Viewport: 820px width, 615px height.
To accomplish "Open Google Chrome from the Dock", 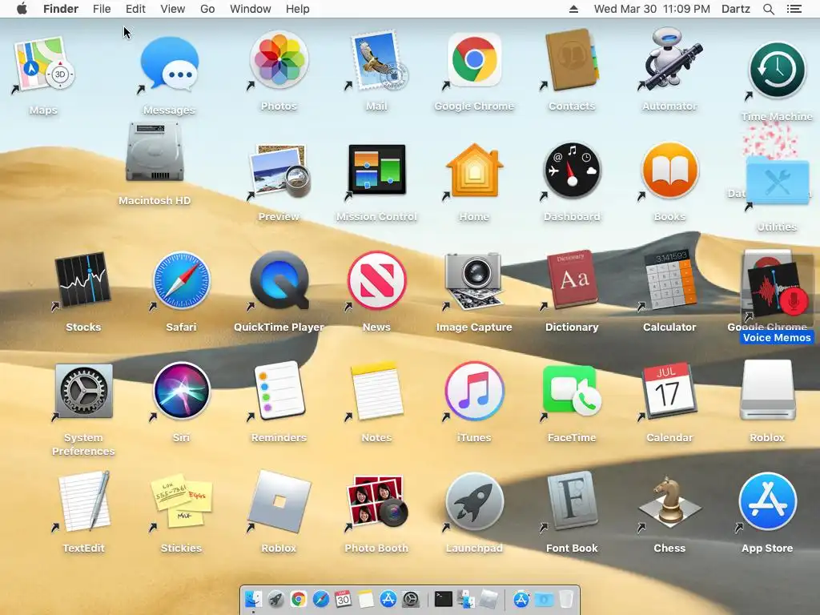I will (299, 599).
